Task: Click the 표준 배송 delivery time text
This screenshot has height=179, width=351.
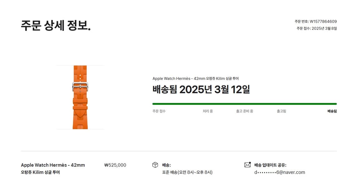Action: (x=187, y=172)
